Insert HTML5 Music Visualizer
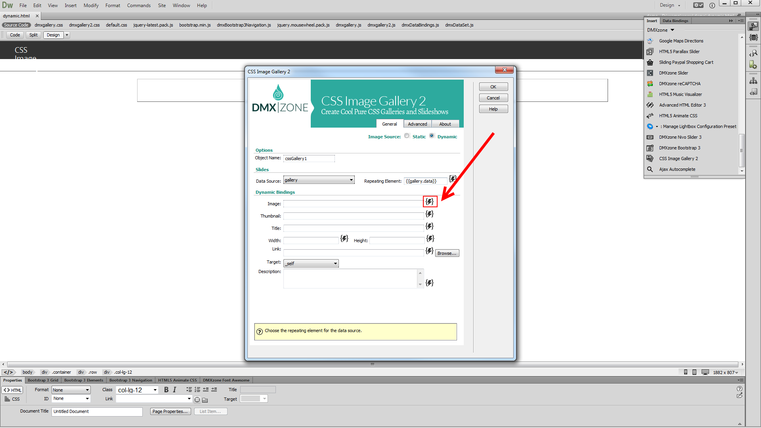This screenshot has height=428, width=761. (x=680, y=94)
